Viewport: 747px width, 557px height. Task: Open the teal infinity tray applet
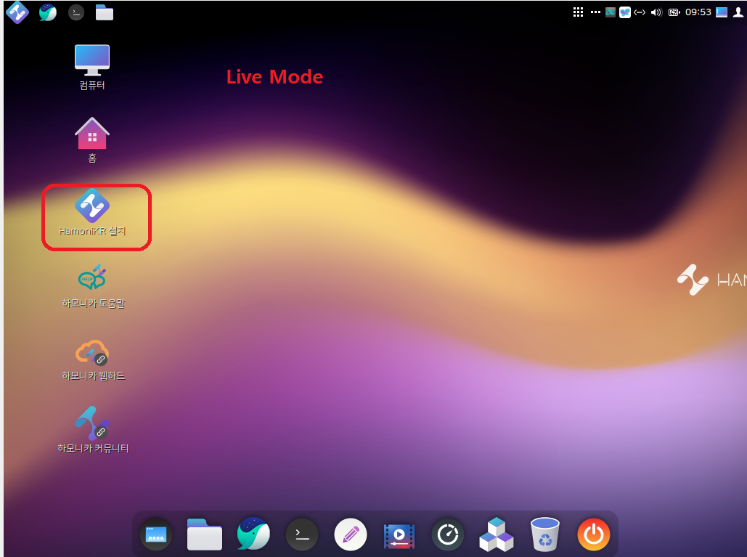tap(611, 12)
